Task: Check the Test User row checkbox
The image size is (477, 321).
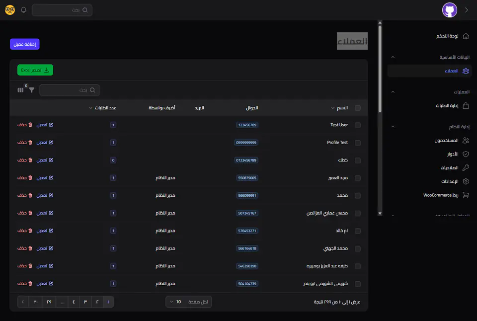Action: click(358, 125)
